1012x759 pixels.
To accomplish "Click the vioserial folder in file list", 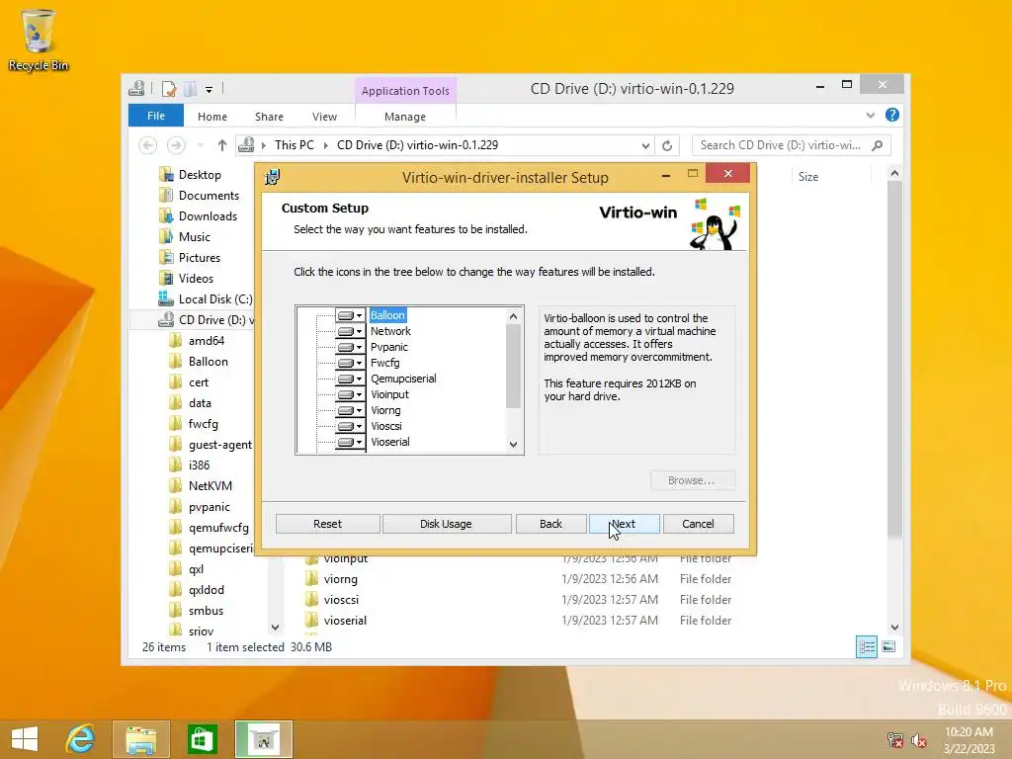I will click(x=345, y=621).
